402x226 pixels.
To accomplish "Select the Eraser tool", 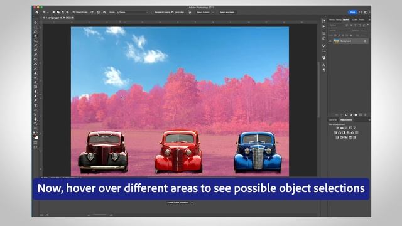I will pyautogui.click(x=35, y=82).
